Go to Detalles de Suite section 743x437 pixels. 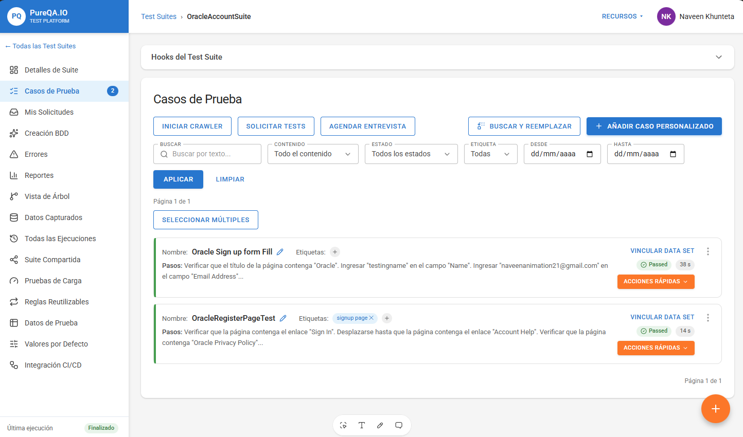pyautogui.click(x=64, y=70)
